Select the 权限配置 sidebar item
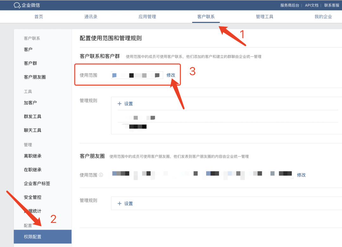 [x=33, y=237]
